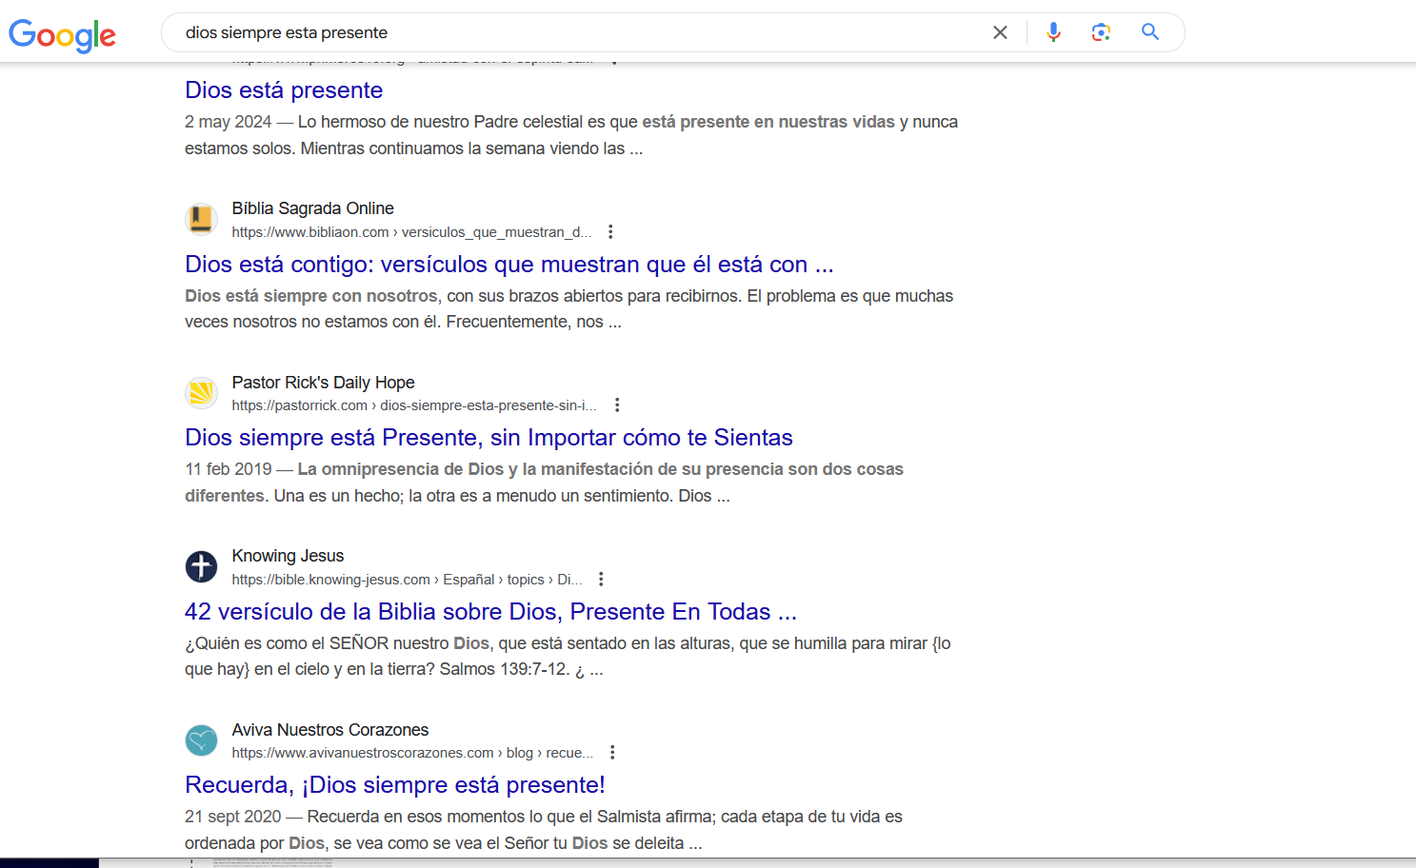Open 'Dios está presente' result
Viewport: 1416px width, 868px height.
(x=284, y=90)
